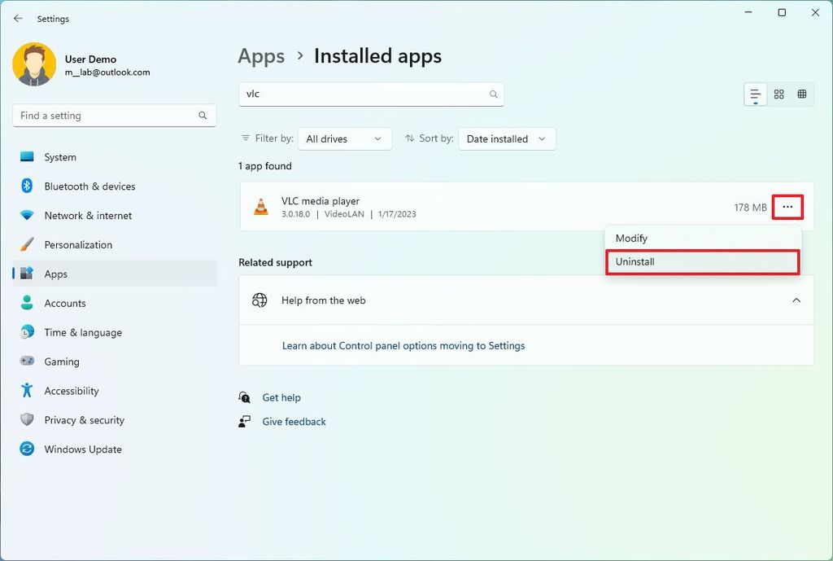Click the Give feedback link
The width and height of the screenshot is (833, 561).
coord(294,422)
